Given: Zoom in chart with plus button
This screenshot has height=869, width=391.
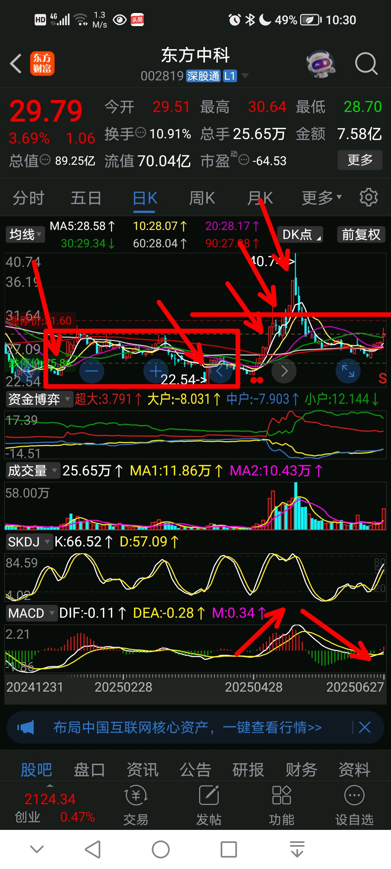Looking at the screenshot, I should pyautogui.click(x=156, y=371).
